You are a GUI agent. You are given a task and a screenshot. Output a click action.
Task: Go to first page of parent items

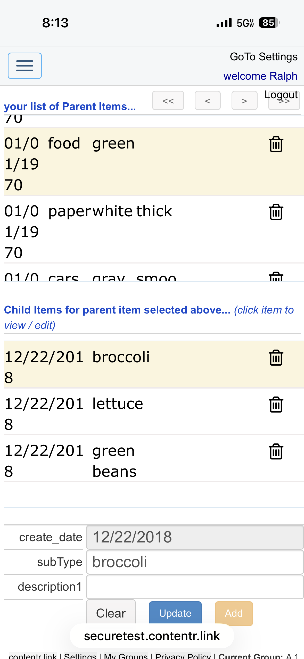168,101
